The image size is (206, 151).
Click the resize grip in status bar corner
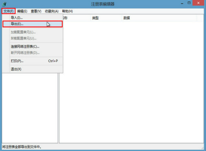[203, 148]
